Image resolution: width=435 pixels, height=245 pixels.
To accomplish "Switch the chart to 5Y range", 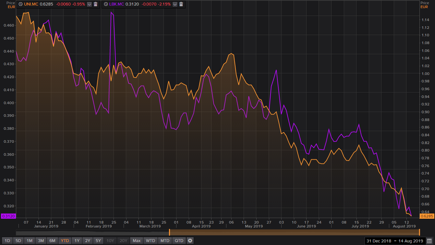I will tap(98, 241).
